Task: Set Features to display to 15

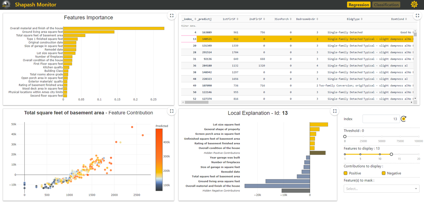Action: click(x=399, y=154)
